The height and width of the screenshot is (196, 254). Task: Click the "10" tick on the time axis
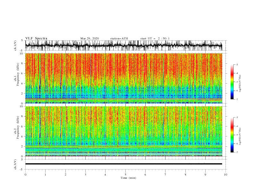point(225,175)
